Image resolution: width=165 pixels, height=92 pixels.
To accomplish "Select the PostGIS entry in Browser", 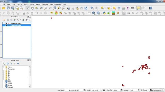I will point(11,87).
